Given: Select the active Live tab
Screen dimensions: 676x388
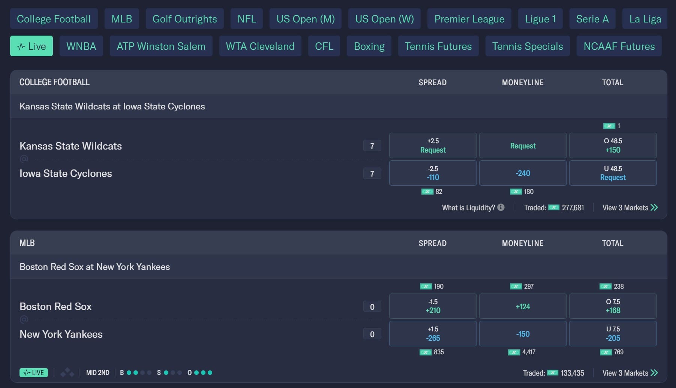Looking at the screenshot, I should (x=31, y=46).
